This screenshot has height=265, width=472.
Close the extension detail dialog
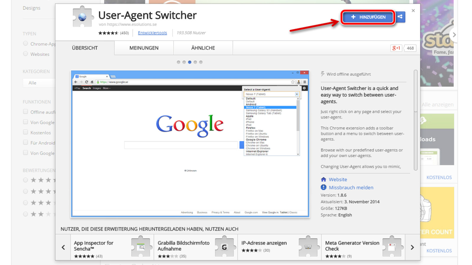click(413, 11)
